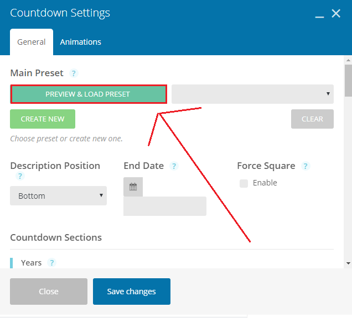Open the Main Preset dropdown
Screen dimensions: 352x318
tap(252, 94)
